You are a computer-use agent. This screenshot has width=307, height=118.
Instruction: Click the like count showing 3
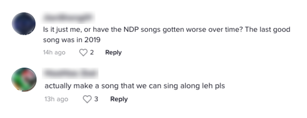(96, 99)
